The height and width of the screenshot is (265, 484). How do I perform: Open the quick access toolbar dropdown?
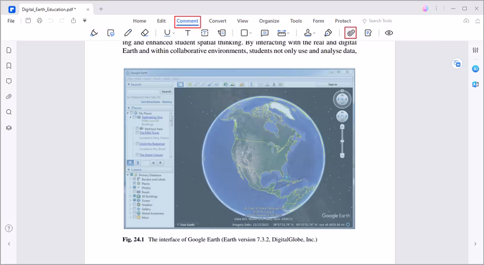85,20
